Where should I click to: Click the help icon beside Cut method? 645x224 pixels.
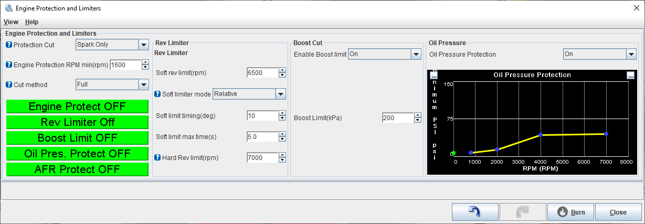(x=9, y=84)
